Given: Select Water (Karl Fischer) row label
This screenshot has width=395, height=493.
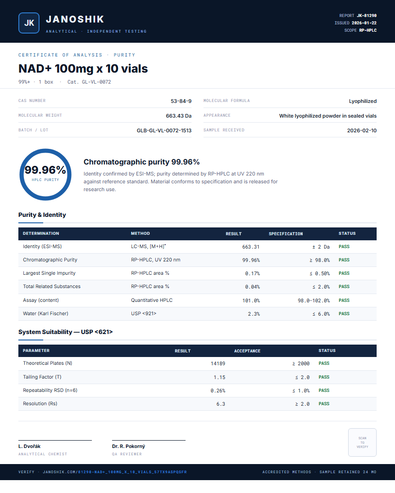Looking at the screenshot, I should [x=45, y=313].
